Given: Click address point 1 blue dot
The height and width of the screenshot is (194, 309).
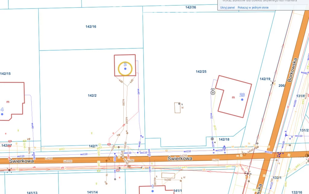Looking at the screenshot, I should [x=152, y=191].
